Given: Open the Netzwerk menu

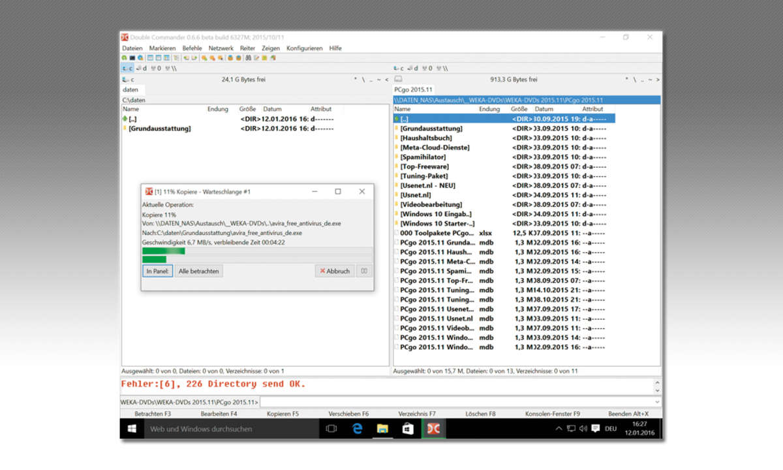Looking at the screenshot, I should coord(221,48).
